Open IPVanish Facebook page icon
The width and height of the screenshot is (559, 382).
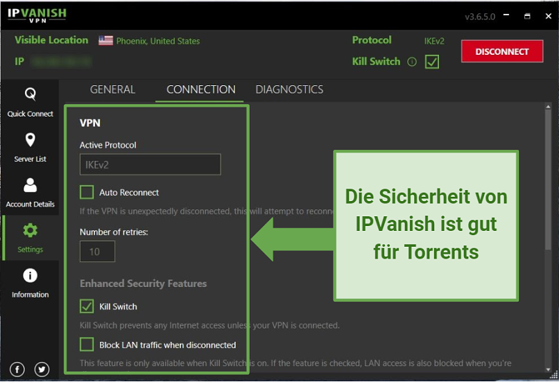tap(17, 369)
